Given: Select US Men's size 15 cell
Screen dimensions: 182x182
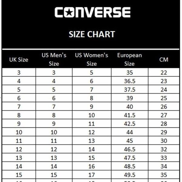Looking at the screenshot, I should (x=54, y=175).
